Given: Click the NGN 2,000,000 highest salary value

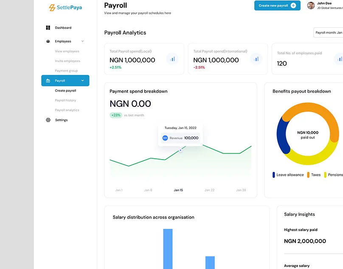Looking at the screenshot, I should pos(305,241).
